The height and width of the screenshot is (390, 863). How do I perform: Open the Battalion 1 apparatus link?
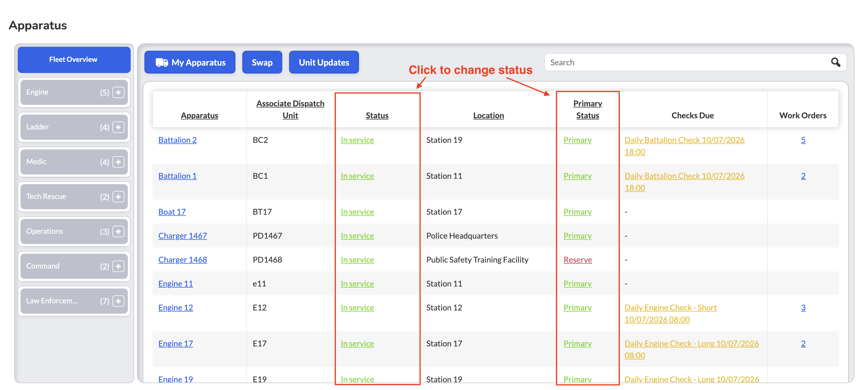coord(177,176)
